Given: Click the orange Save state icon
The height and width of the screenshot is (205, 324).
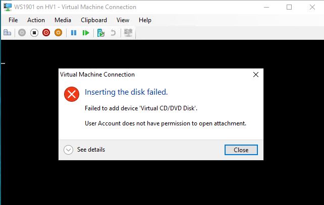Looking at the screenshot, I should pyautogui.click(x=58, y=33).
